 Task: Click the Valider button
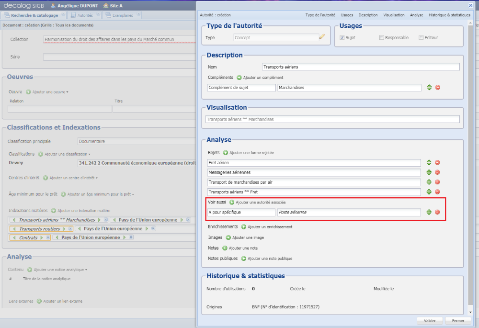430,320
